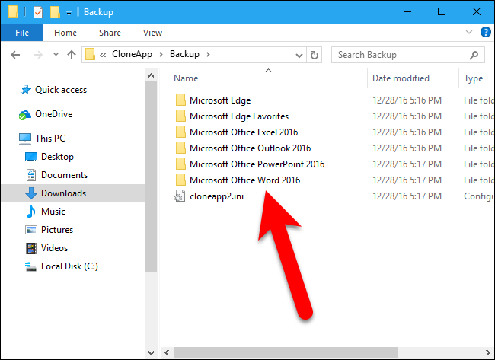Sort by the Date modified column

coord(401,78)
